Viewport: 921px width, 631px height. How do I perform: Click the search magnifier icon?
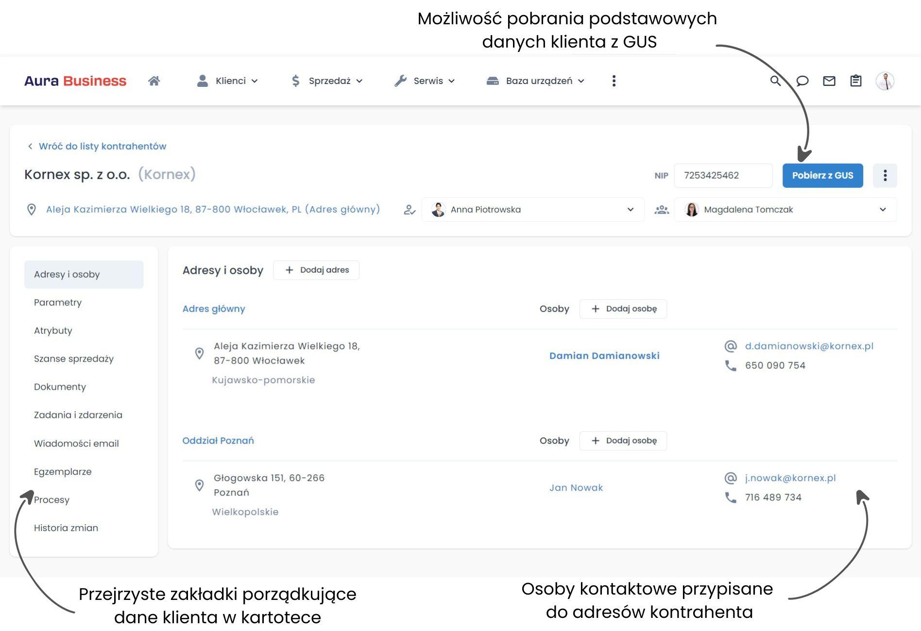click(x=775, y=81)
